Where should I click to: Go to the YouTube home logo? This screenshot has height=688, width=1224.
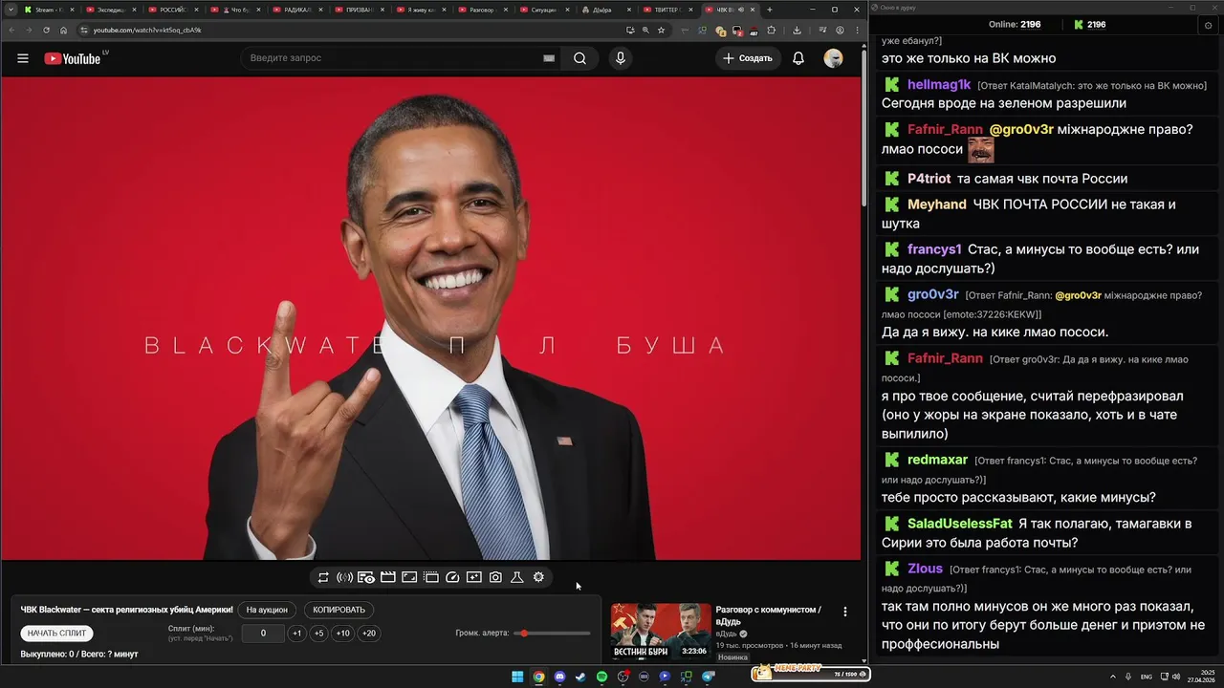(73, 58)
